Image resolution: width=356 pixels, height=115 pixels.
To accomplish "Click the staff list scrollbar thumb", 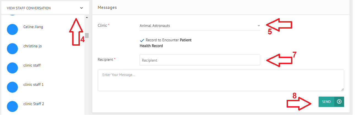I will point(87,35).
